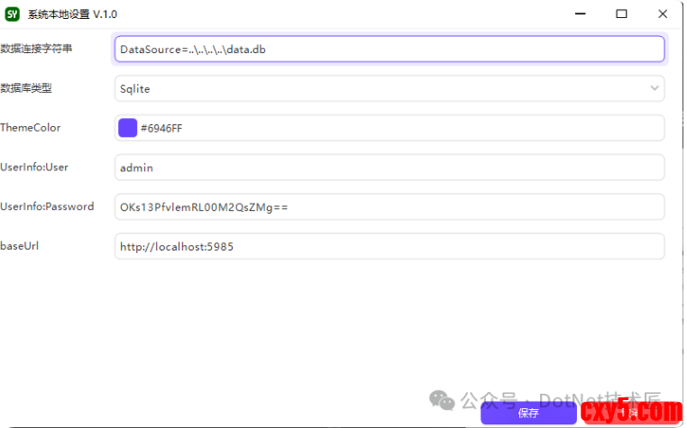Click the green SY app icon
This screenshot has height=428, width=687.
pos(13,14)
